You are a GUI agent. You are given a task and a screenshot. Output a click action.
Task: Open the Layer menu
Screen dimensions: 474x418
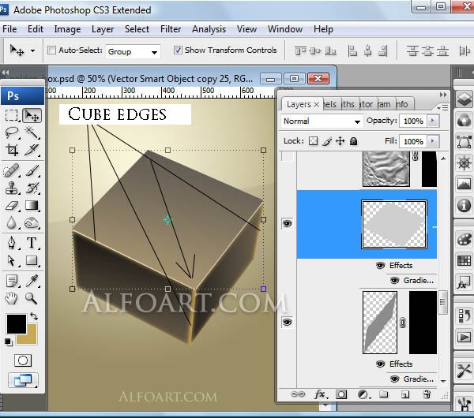pyautogui.click(x=103, y=29)
